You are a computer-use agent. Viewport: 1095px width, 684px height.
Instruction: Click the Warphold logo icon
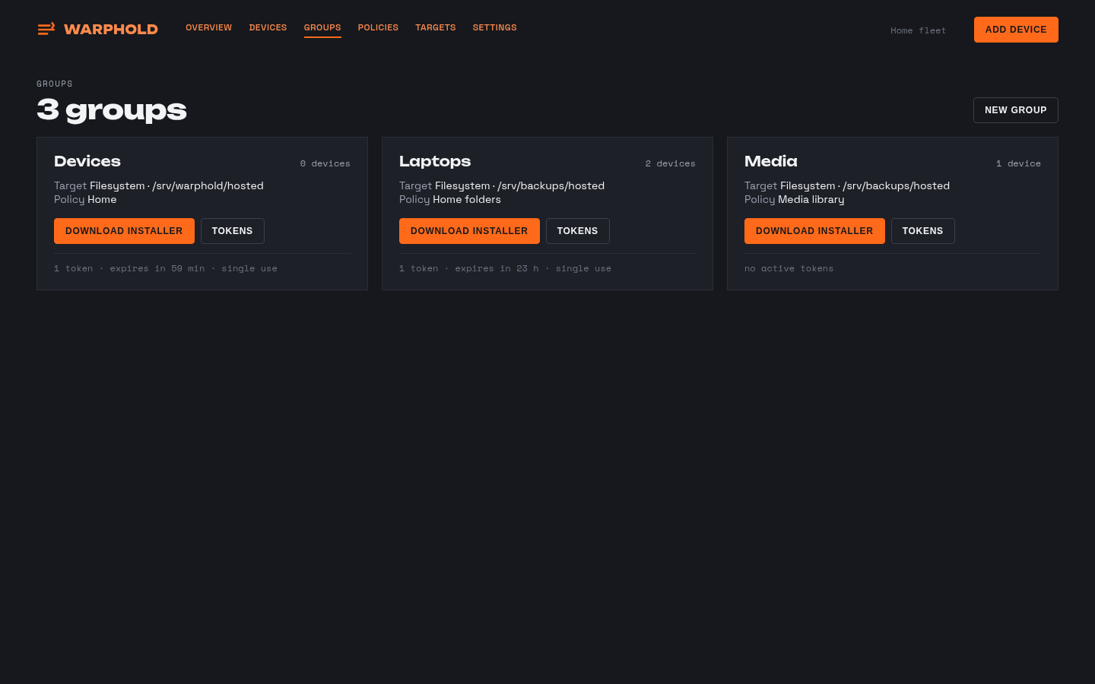click(x=46, y=29)
